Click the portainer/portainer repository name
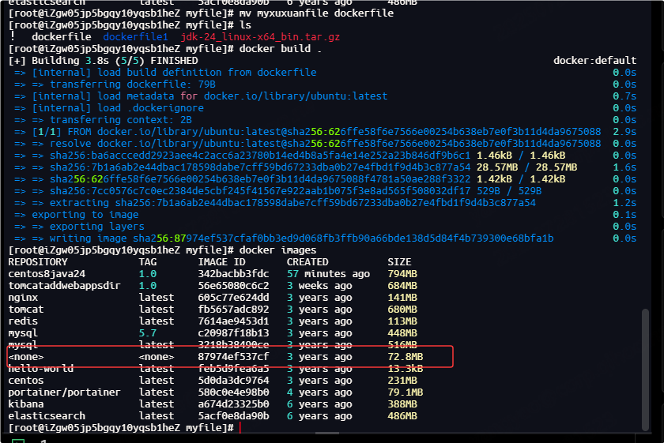This screenshot has height=443, width=664. tap(64, 392)
